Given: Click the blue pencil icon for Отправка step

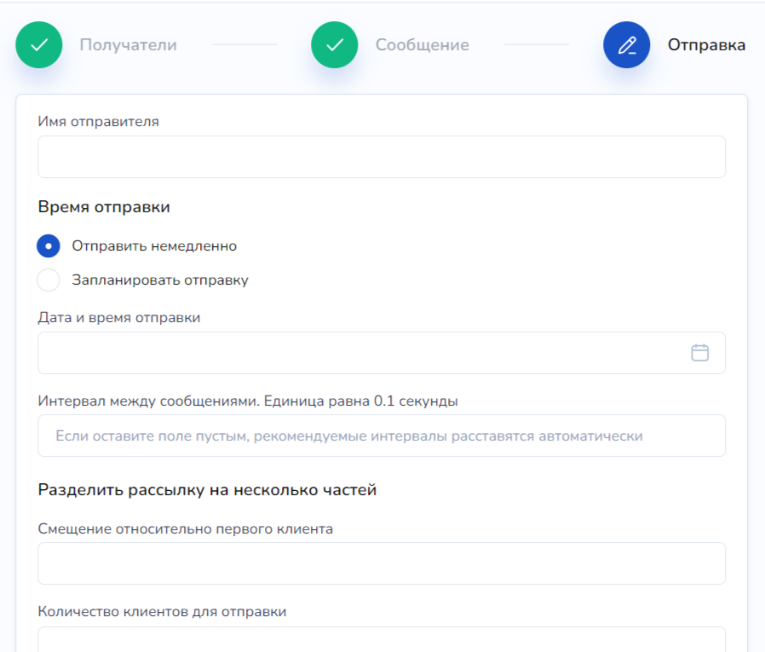Looking at the screenshot, I should 627,45.
